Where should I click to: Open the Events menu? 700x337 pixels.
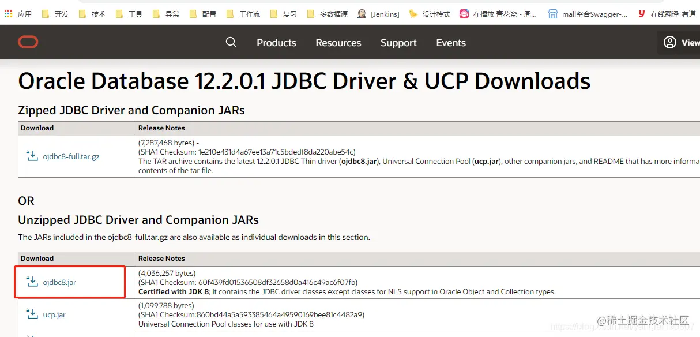(451, 43)
